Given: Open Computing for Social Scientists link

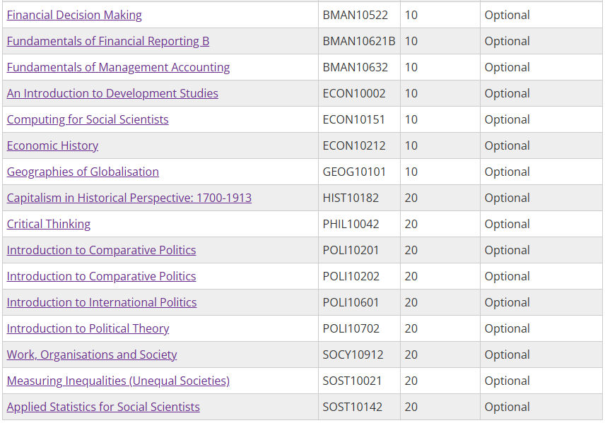Looking at the screenshot, I should (88, 119).
